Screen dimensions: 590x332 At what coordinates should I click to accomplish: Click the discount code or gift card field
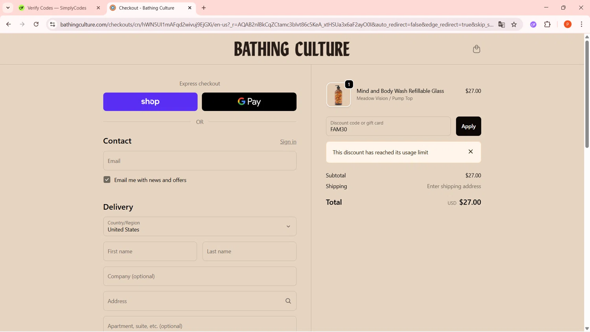(x=388, y=126)
